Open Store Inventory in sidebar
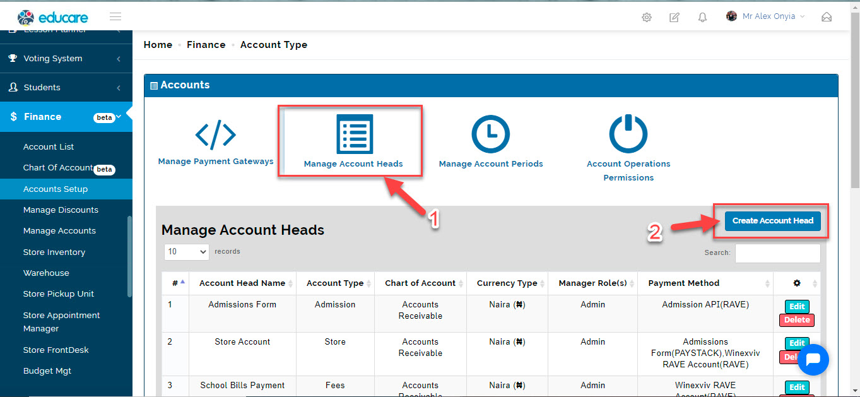The height and width of the screenshot is (397, 860). tap(54, 252)
